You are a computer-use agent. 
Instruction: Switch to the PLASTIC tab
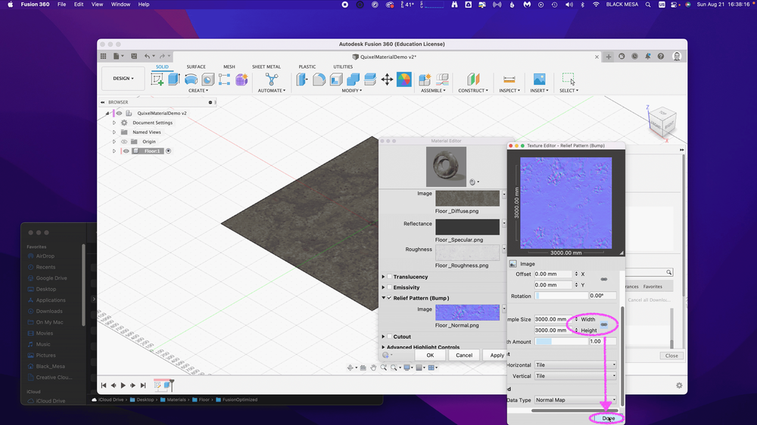point(307,67)
